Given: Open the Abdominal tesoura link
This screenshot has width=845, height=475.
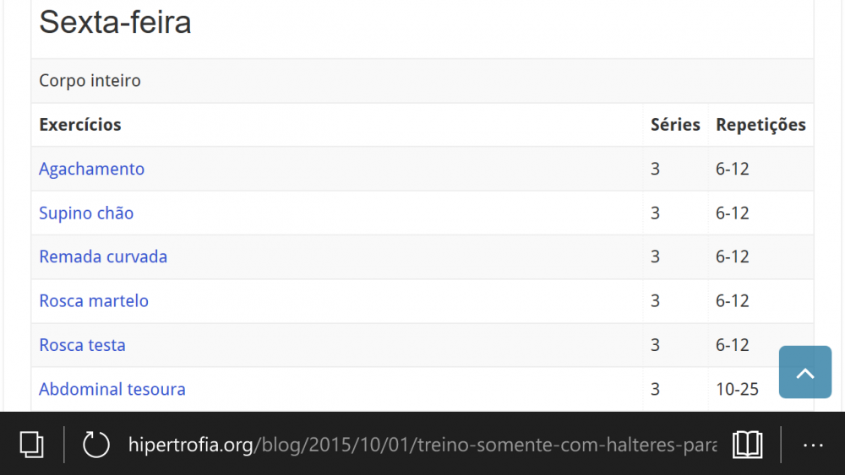Looking at the screenshot, I should coord(112,389).
